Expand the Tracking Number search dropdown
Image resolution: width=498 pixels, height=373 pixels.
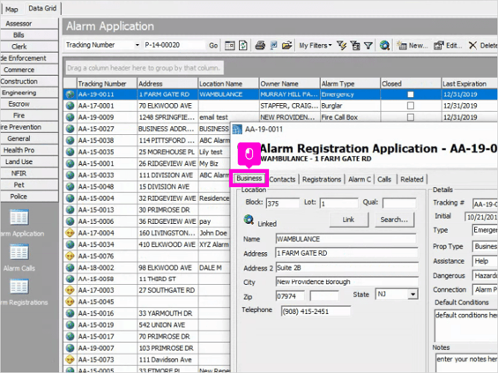[138, 45]
